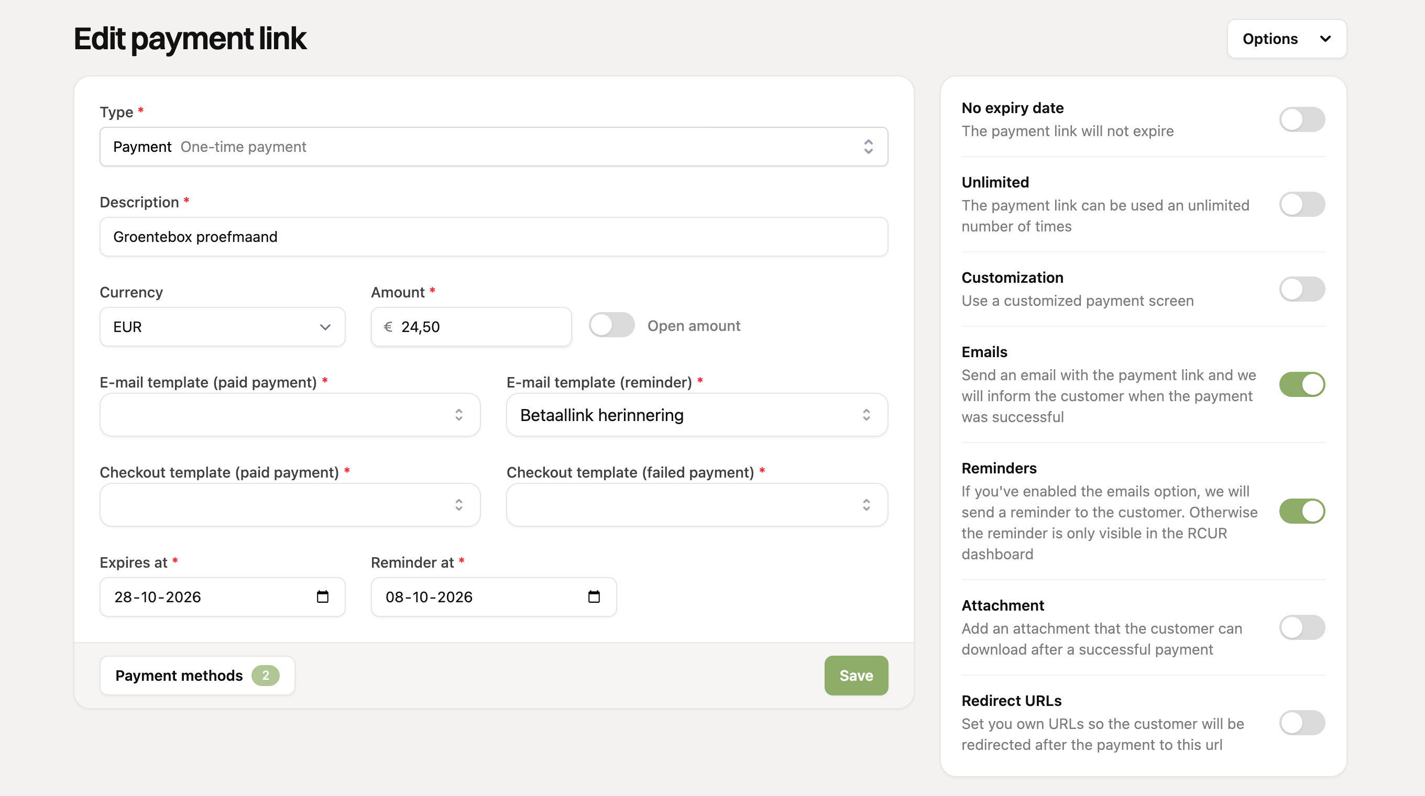Viewport: 1425px width, 796px height.
Task: Click the Amount field showing 24,50
Action: coord(471,327)
